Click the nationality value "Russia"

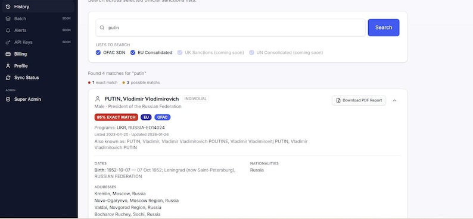tap(257, 170)
